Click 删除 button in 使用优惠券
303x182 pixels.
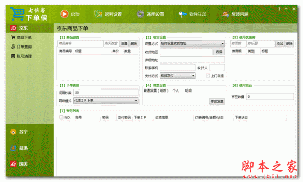click(289, 43)
